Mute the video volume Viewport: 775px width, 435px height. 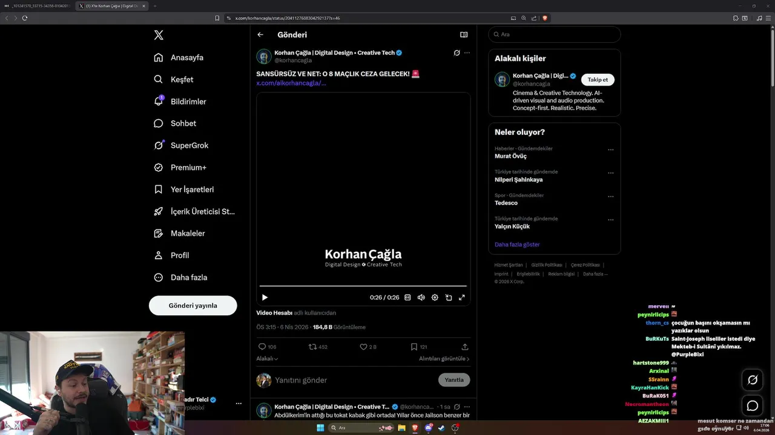pyautogui.click(x=421, y=297)
